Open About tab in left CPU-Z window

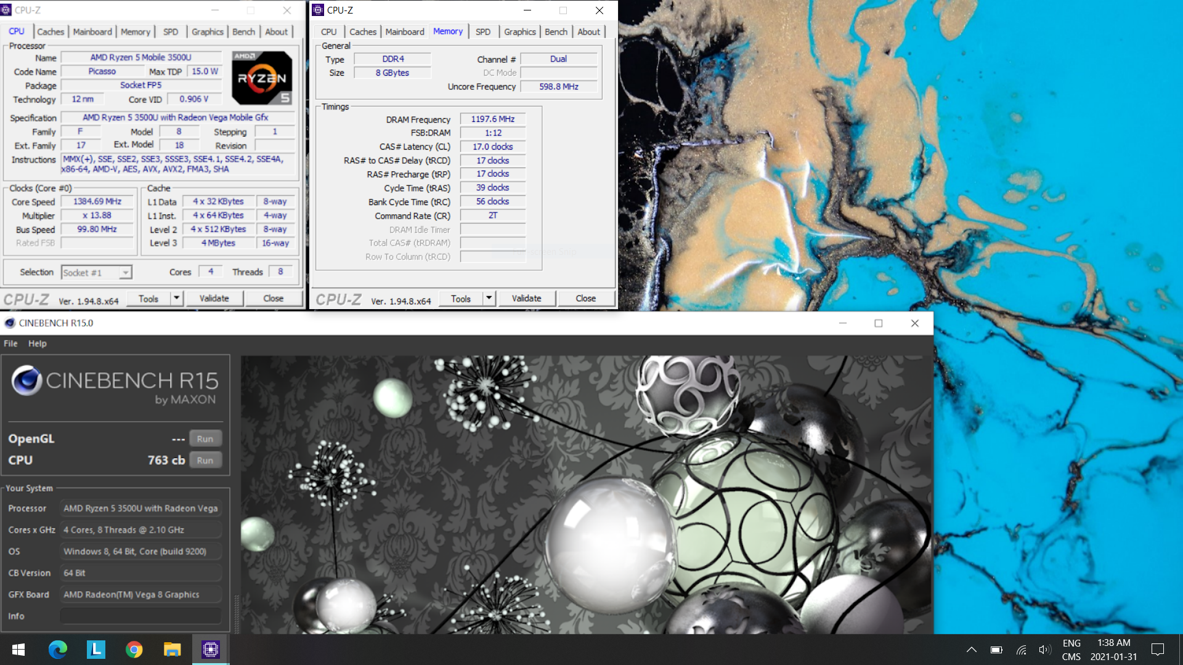click(276, 31)
